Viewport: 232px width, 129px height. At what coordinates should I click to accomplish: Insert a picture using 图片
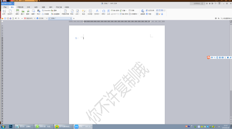23,12
